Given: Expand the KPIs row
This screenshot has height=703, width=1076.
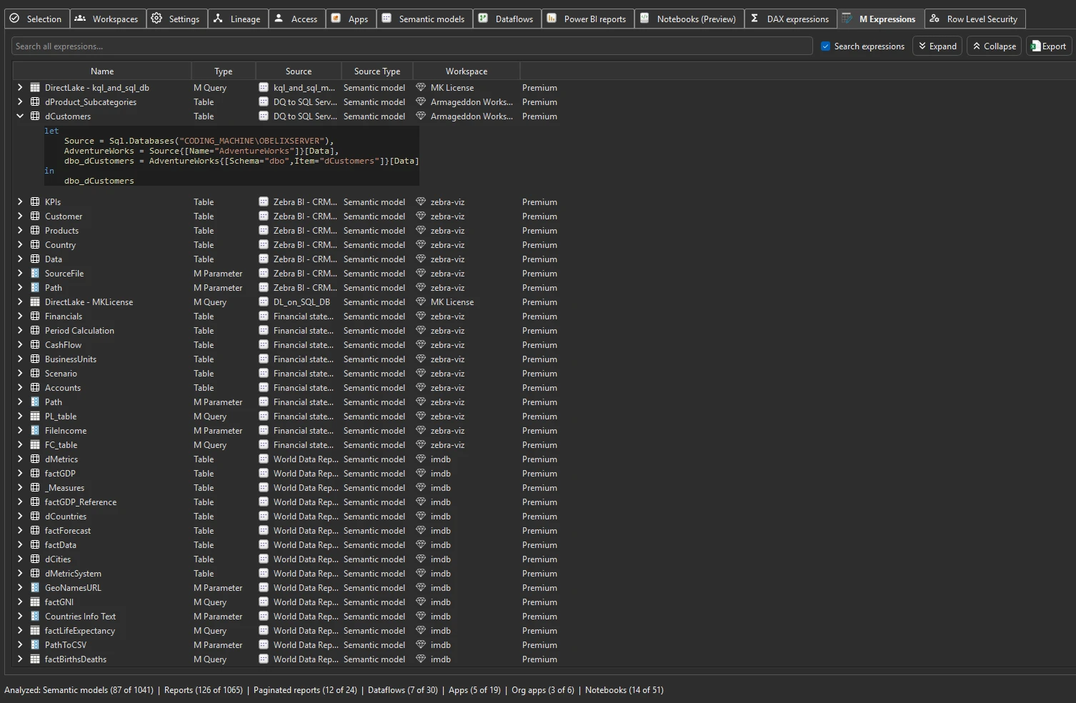Looking at the screenshot, I should point(20,202).
